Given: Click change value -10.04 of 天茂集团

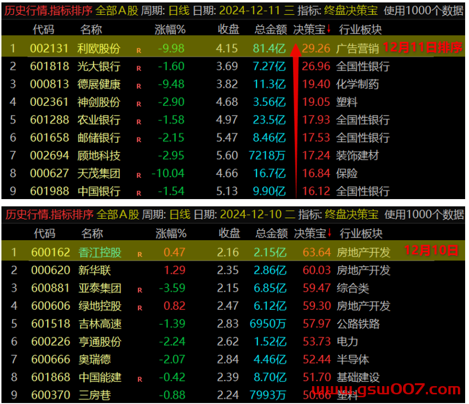Looking at the screenshot, I should point(168,173).
